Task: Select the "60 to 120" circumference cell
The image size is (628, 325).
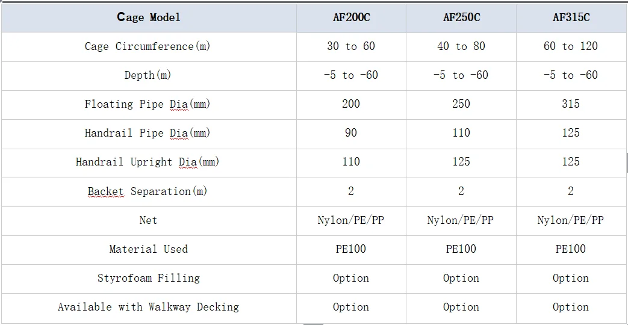Action: pyautogui.click(x=571, y=46)
